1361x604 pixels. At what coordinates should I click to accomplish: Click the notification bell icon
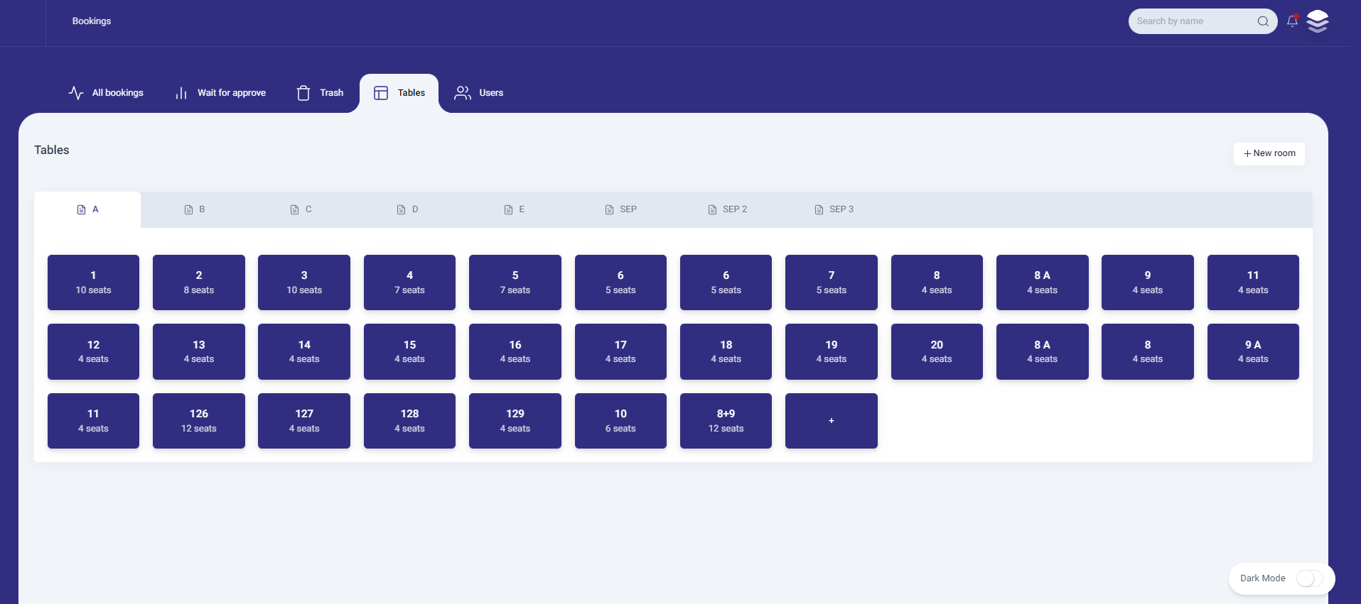[x=1292, y=21]
